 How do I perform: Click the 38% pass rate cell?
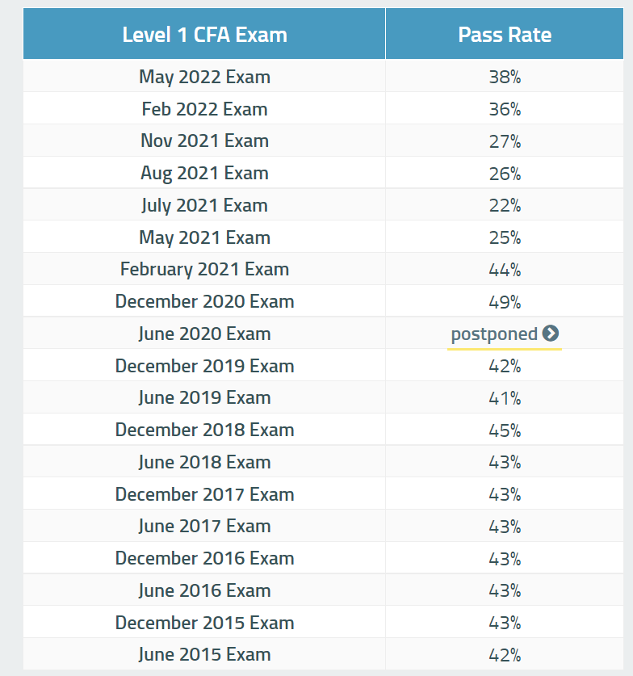pos(505,78)
